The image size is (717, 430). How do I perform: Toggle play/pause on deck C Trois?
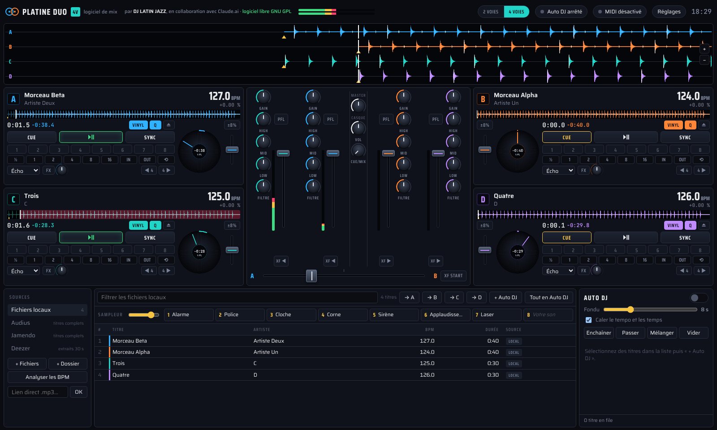pyautogui.click(x=91, y=237)
